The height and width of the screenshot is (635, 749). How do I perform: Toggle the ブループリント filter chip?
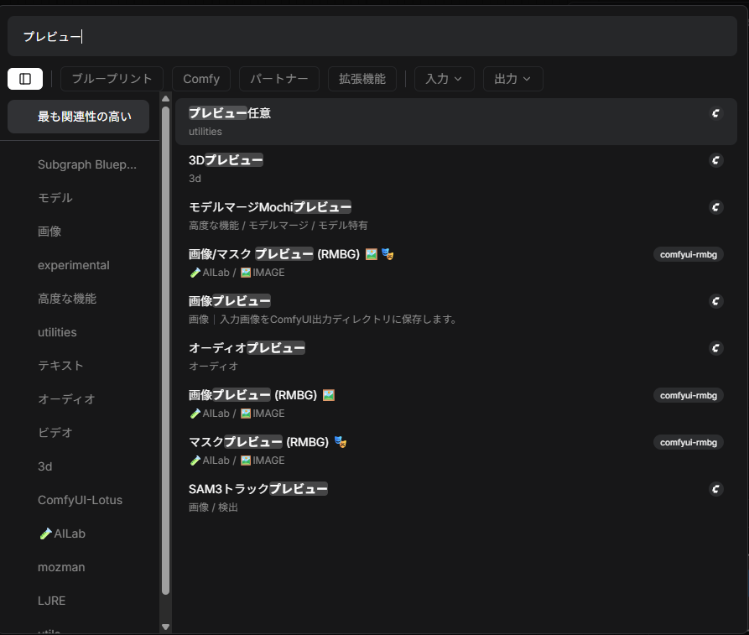pos(112,79)
